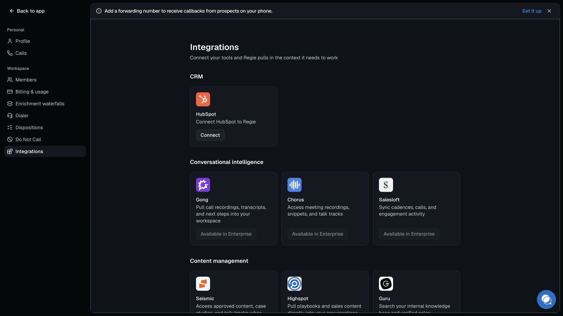Open Billing & usage settings
This screenshot has width=563, height=316.
(45, 92)
